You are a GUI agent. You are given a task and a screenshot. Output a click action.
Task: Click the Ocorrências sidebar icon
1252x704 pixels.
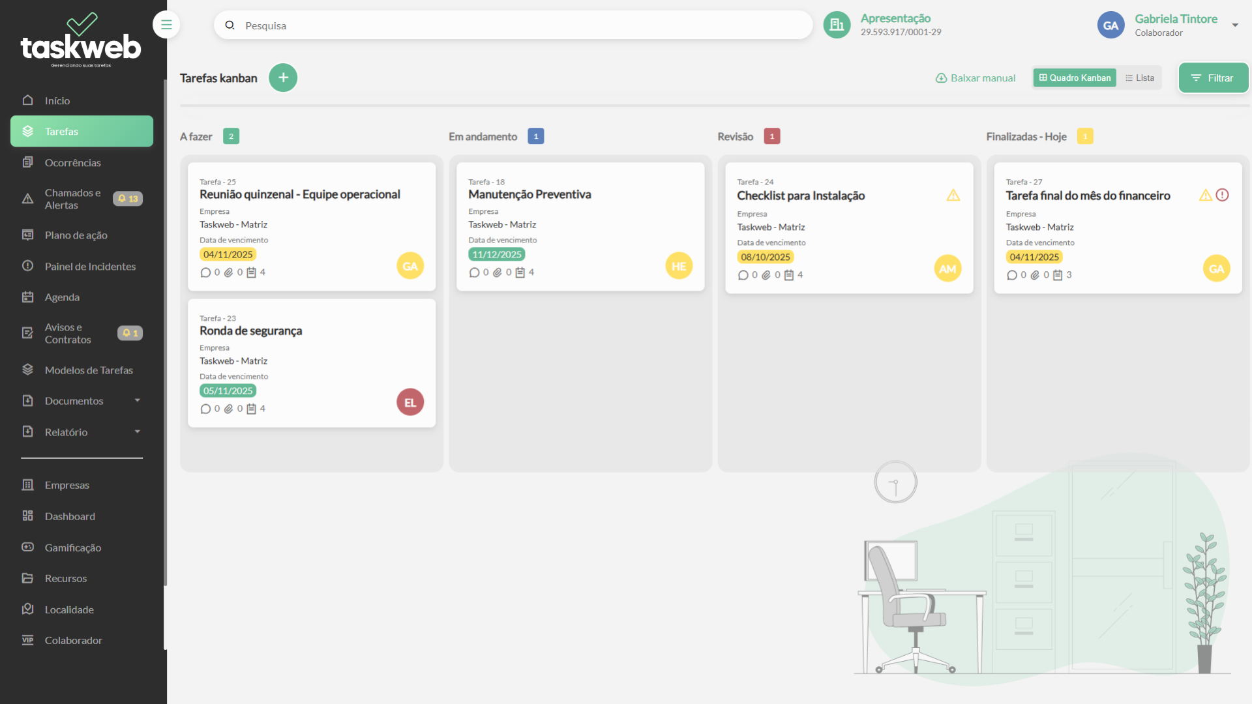point(27,162)
